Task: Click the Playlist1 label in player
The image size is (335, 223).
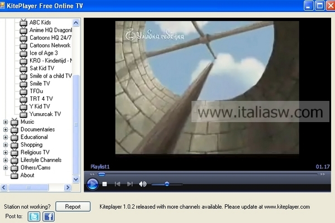Action: [100, 167]
